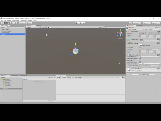The image size is (161, 121).
Task: Select the Move tool in toolbar
Action: pyautogui.click(x=6, y=23)
